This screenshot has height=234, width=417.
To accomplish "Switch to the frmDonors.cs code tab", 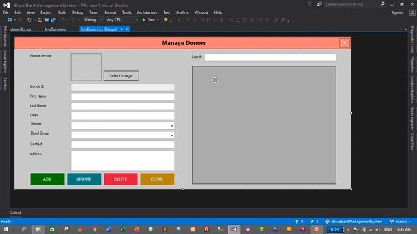I will pyautogui.click(x=55, y=29).
